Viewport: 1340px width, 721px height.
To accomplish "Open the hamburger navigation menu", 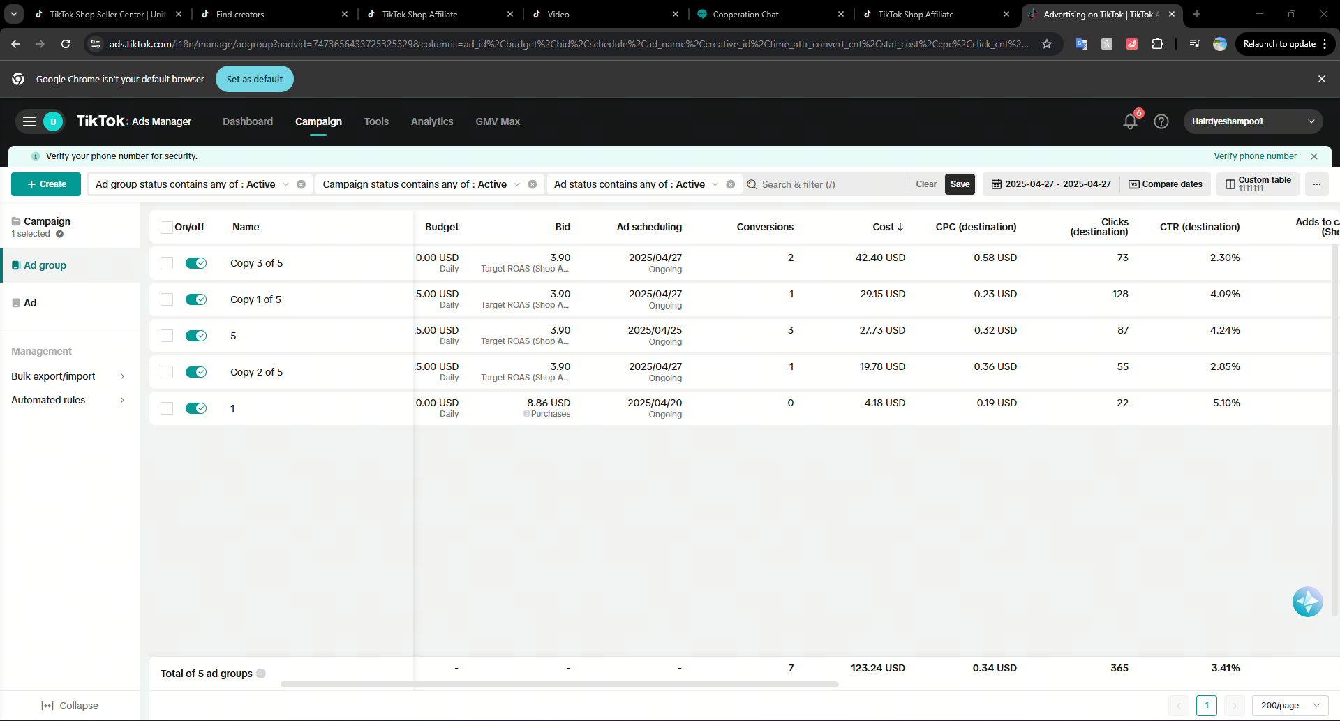I will [x=29, y=121].
